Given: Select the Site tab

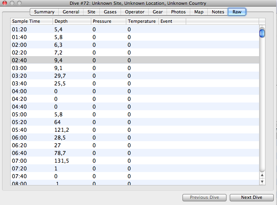Looking at the screenshot, I should (92, 12).
